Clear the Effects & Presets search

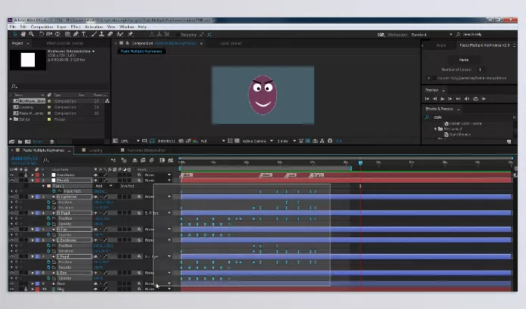click(514, 117)
